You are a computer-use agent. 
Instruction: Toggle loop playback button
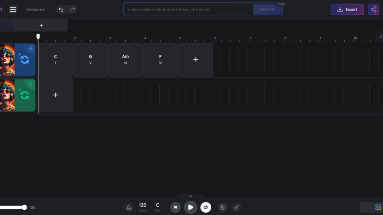click(206, 207)
